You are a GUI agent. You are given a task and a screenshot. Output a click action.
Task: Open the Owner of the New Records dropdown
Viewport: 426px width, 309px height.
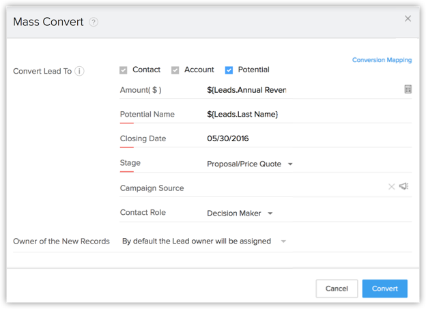203,241
